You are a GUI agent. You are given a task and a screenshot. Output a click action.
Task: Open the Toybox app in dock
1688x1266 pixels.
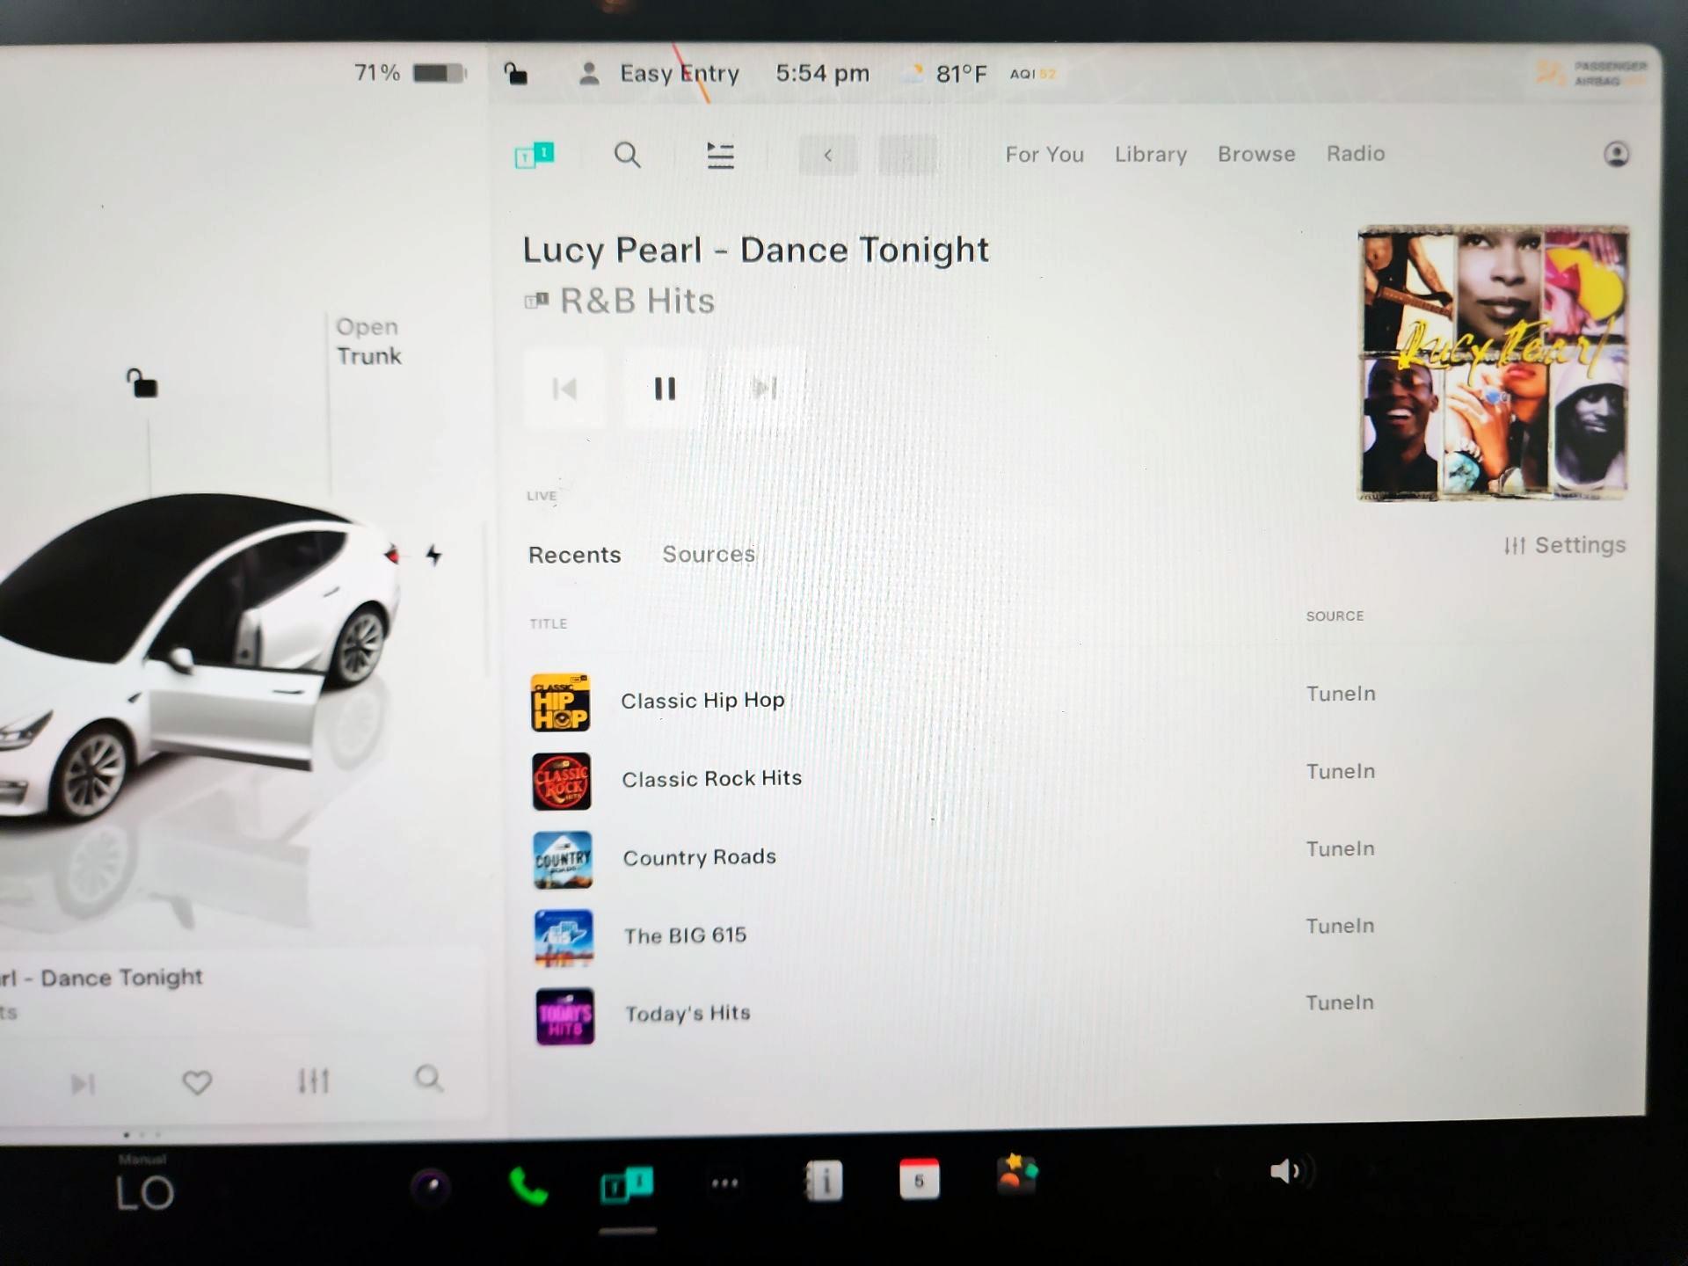[1017, 1175]
